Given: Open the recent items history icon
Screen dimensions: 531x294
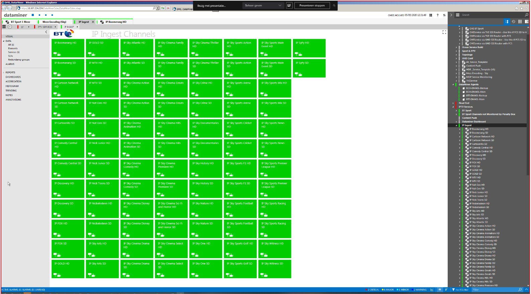Looking at the screenshot, I should [514, 21].
